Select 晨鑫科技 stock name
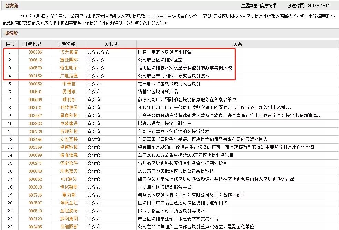 (69, 116)
